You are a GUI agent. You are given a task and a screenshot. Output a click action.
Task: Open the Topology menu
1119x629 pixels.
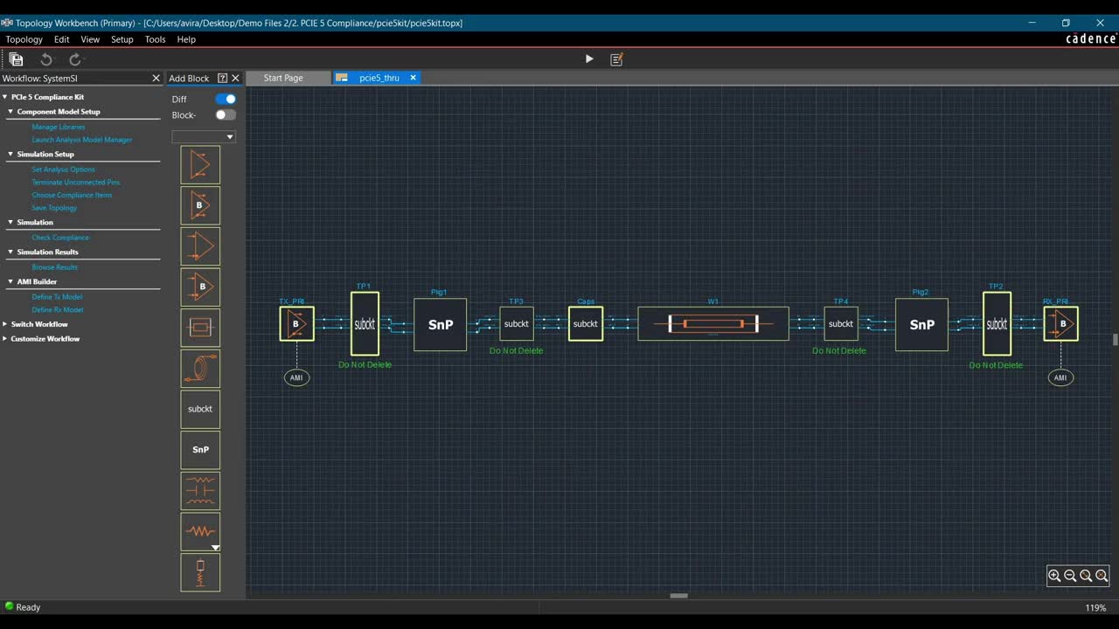[24, 39]
